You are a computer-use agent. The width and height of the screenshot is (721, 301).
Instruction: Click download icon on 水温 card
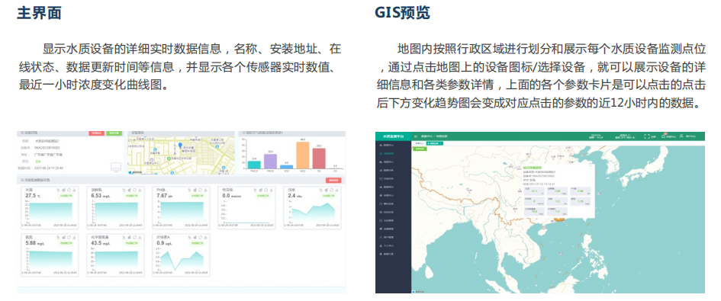coord(74,190)
